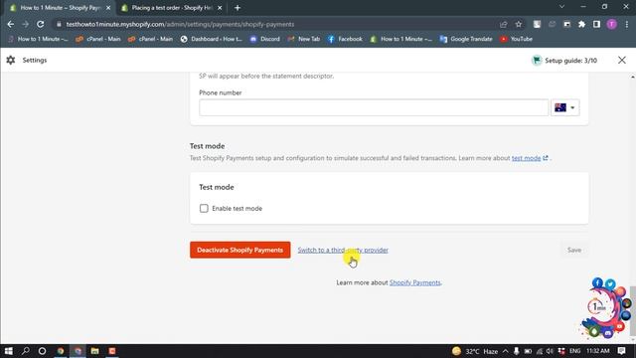The image size is (636, 358).
Task: Click ENG language indicator
Action: 574,351
